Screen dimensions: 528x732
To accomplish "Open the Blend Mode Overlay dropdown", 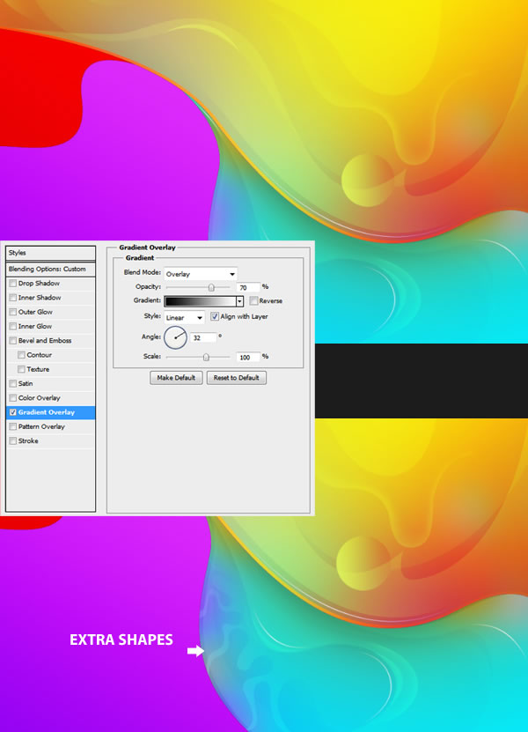I will (x=201, y=274).
